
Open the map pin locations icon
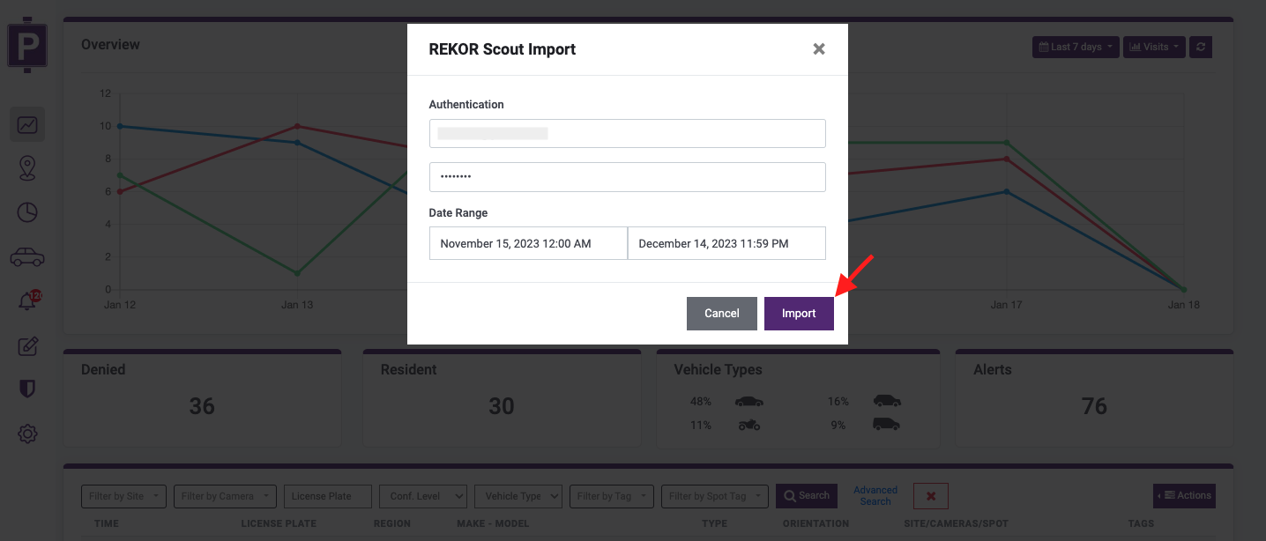point(27,168)
